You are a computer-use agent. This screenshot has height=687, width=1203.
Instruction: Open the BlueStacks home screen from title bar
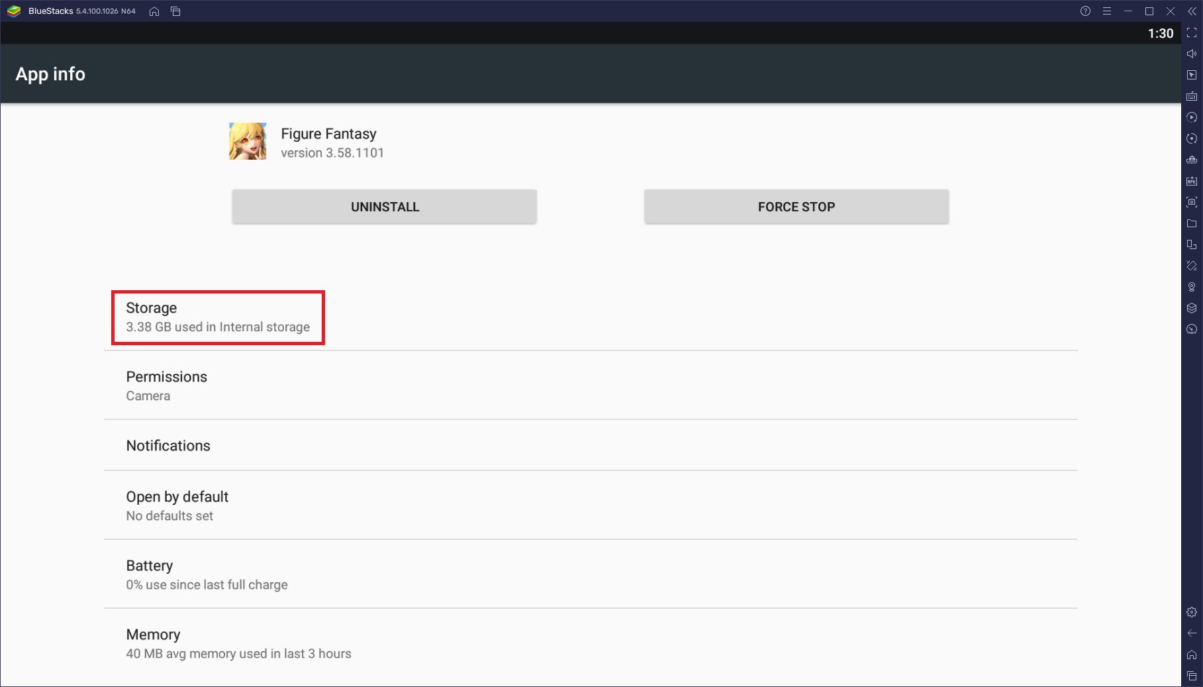click(x=154, y=11)
